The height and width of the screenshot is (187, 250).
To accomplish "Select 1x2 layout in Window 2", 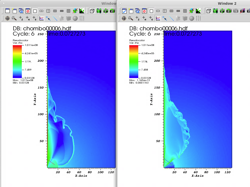I will pyautogui.click(x=158, y=11).
